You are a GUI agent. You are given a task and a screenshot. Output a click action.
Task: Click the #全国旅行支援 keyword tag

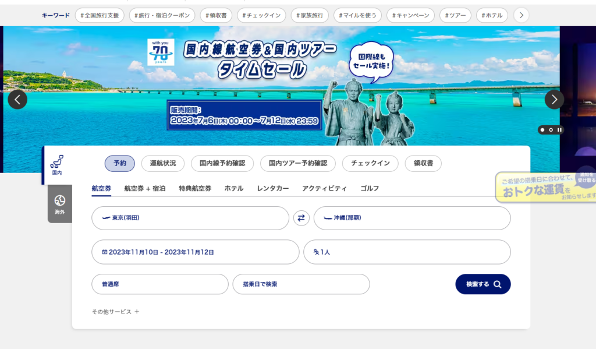pos(100,15)
